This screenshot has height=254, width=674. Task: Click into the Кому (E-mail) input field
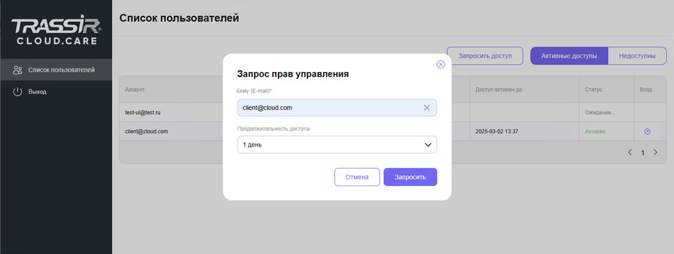tap(327, 108)
